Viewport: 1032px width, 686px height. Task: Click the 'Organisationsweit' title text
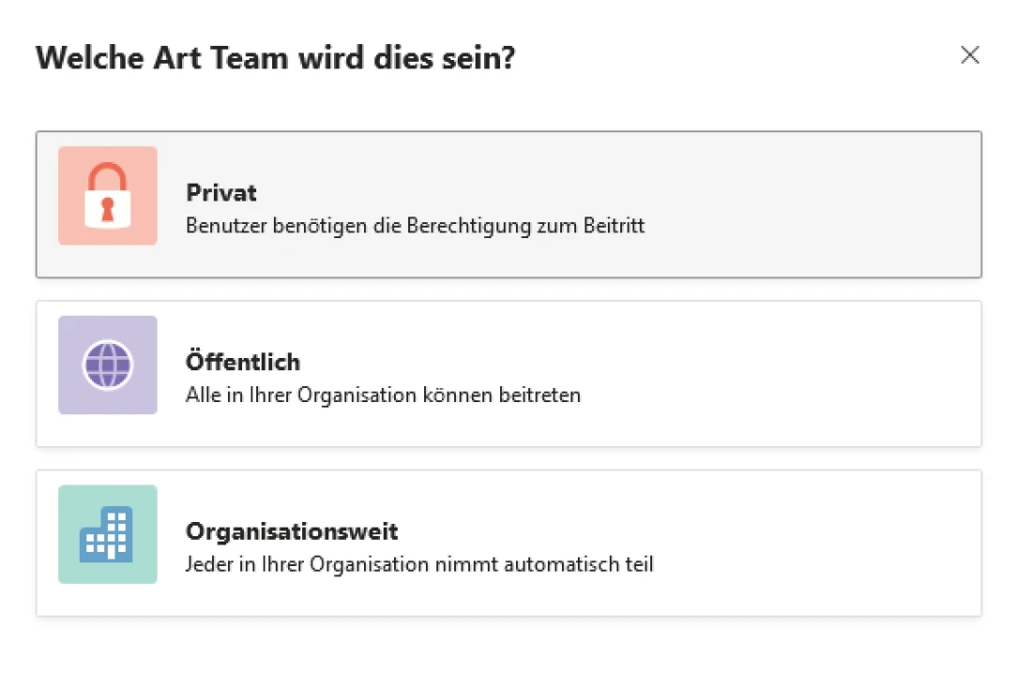[292, 531]
